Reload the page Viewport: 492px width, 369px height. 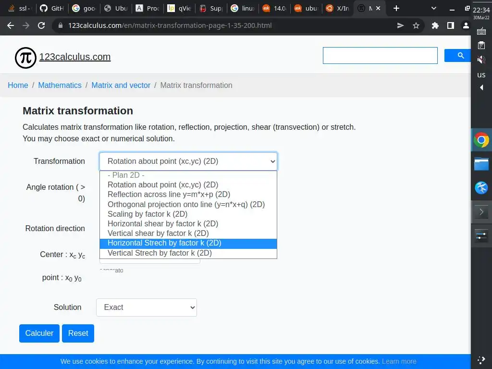pyautogui.click(x=41, y=25)
